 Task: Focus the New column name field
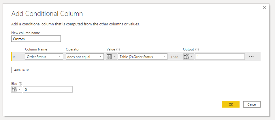36,39
